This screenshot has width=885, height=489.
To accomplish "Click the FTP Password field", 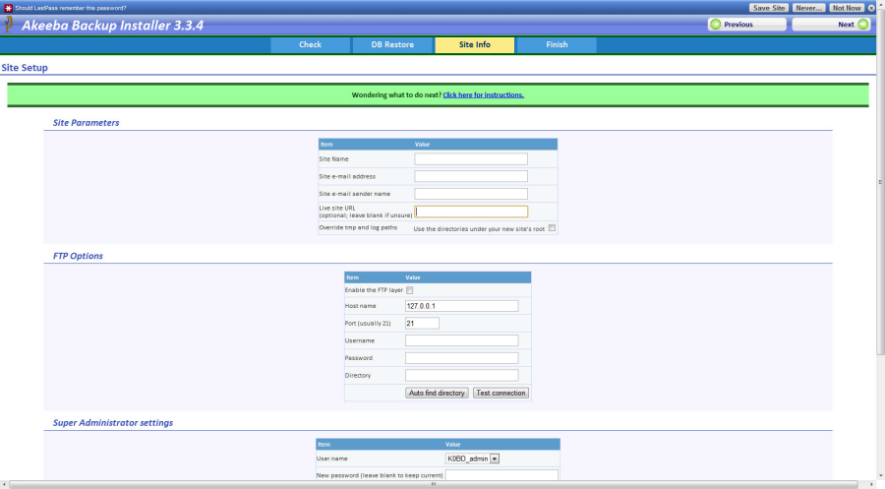I will pyautogui.click(x=461, y=358).
